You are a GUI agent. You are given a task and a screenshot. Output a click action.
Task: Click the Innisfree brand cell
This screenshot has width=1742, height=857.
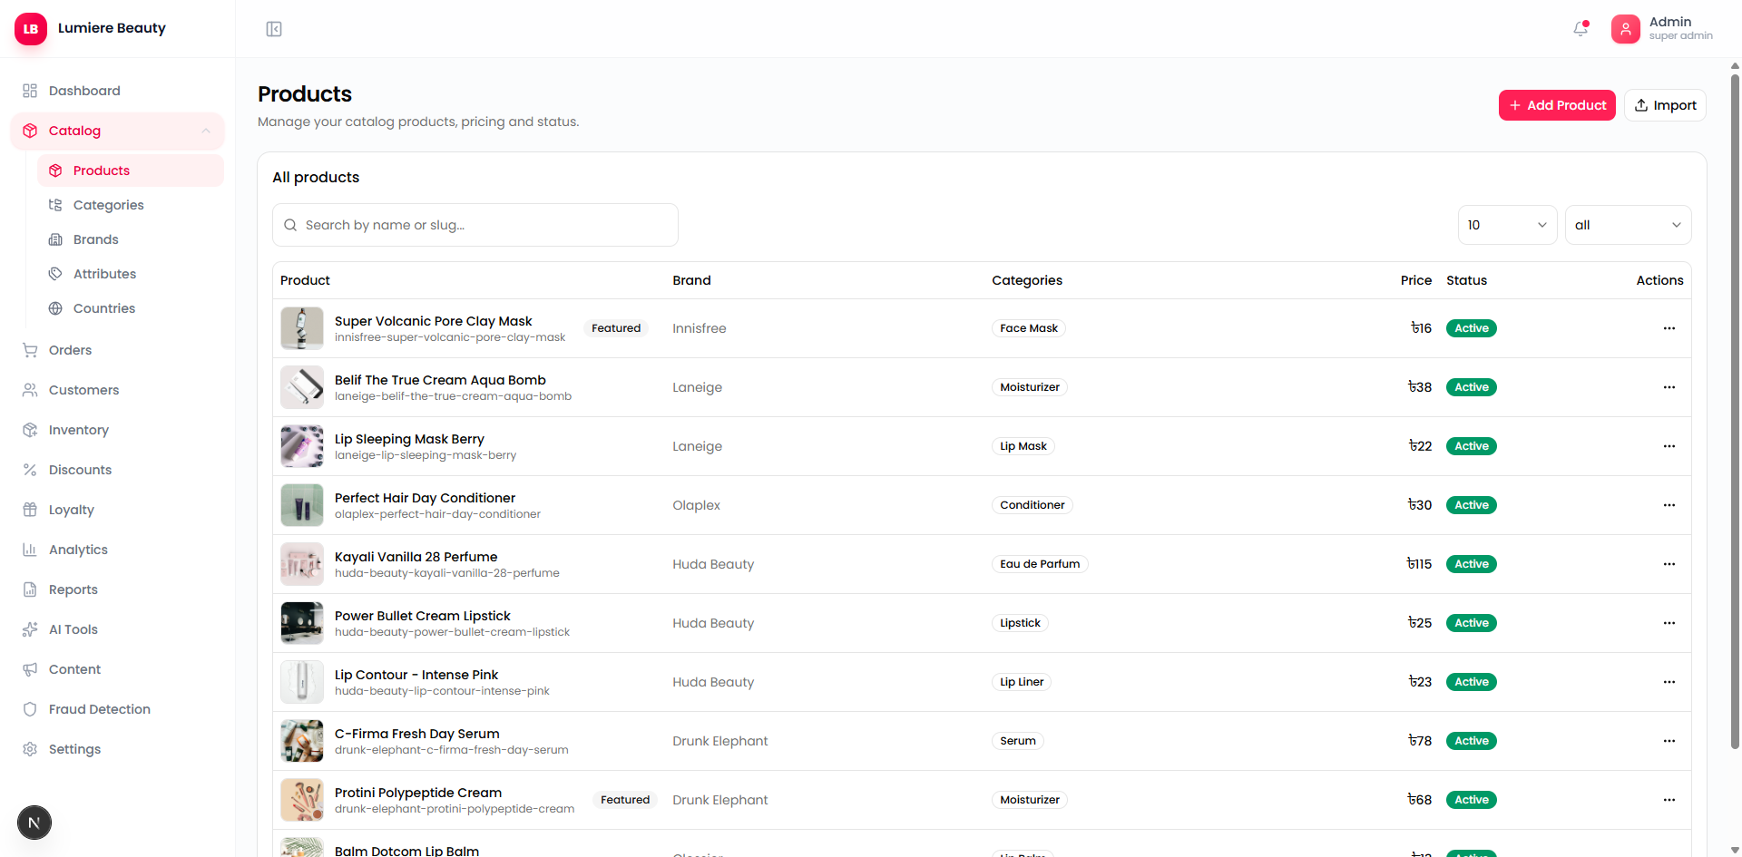700,328
